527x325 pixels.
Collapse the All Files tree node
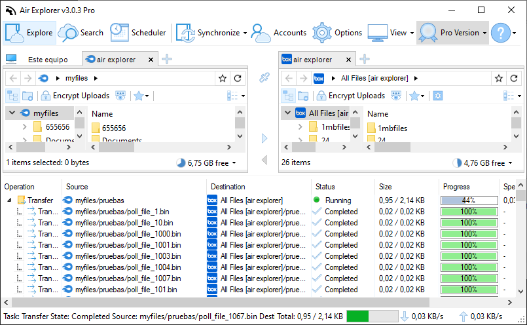pos(287,113)
